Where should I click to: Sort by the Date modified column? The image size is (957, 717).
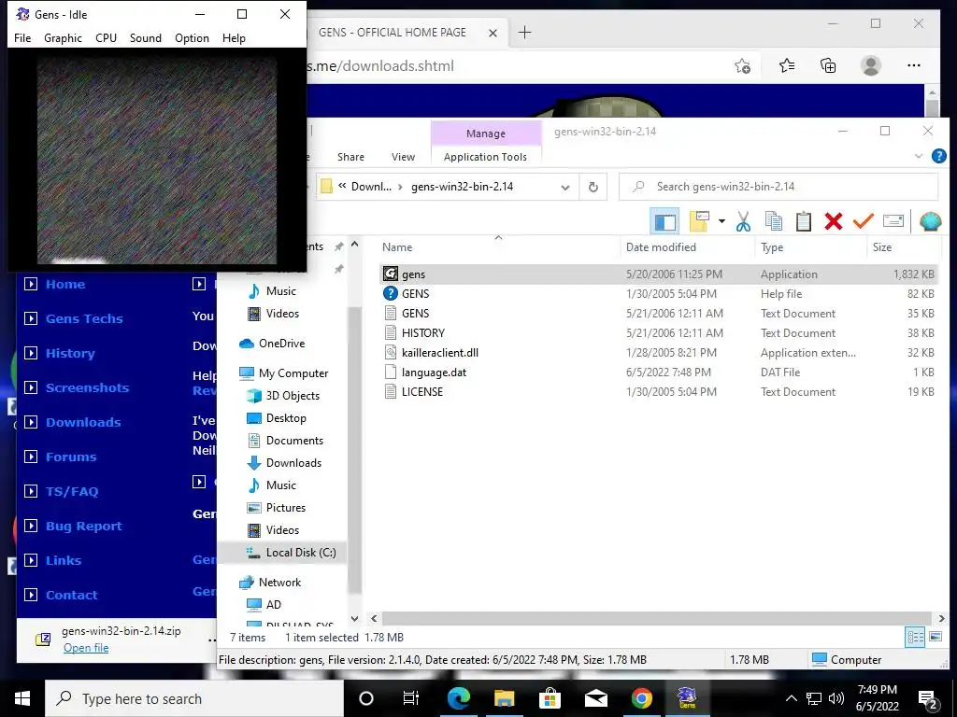coord(661,246)
